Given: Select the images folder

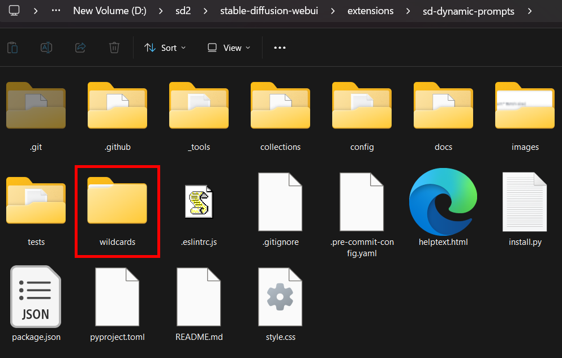Looking at the screenshot, I should [525, 115].
